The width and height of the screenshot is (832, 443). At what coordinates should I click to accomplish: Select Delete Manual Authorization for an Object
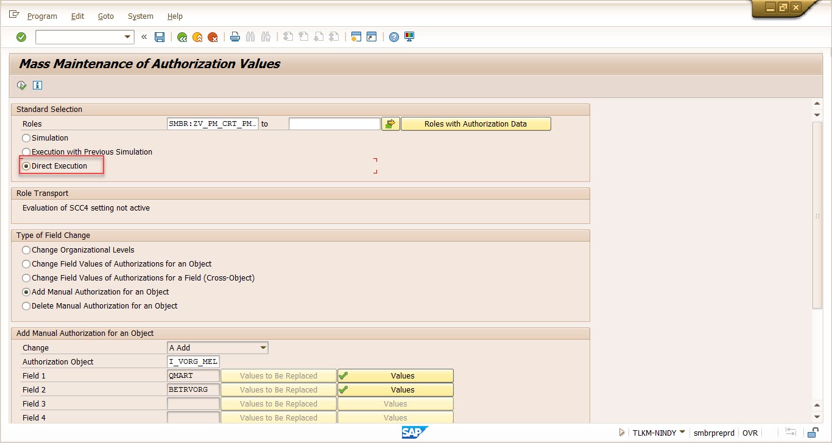click(26, 306)
